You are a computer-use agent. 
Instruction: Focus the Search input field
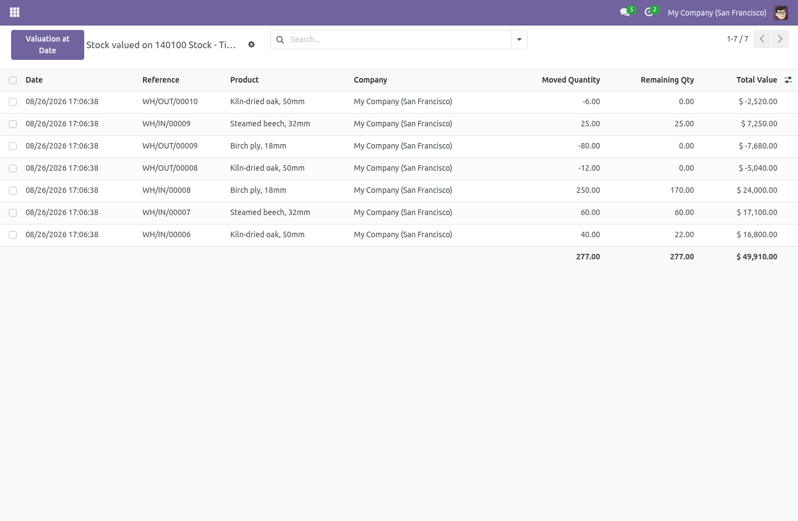tap(398, 39)
